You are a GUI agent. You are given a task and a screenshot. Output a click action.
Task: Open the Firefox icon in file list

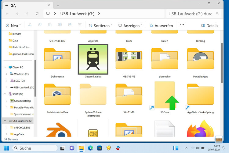pyautogui.click(x=200, y=129)
